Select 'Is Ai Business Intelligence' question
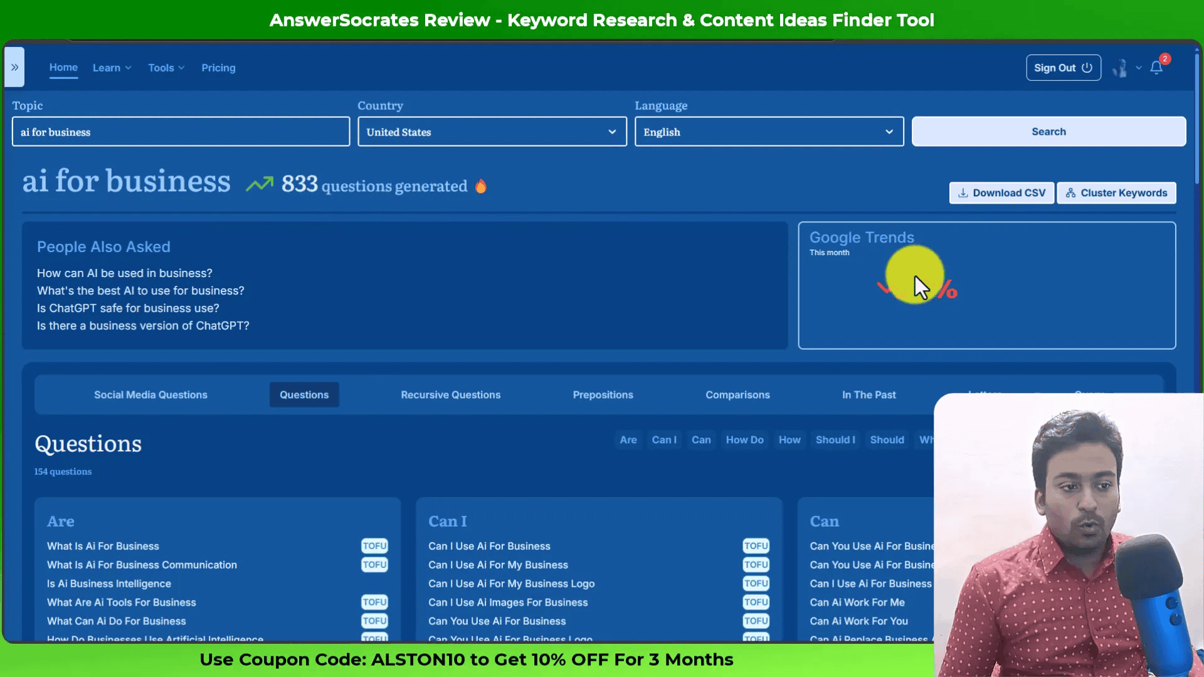The height and width of the screenshot is (677, 1204). 109,584
